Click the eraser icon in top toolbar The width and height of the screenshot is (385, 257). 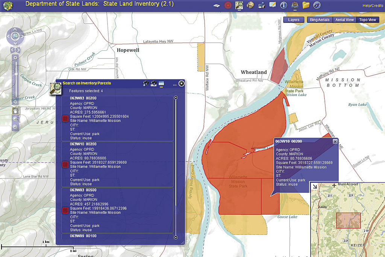[x=217, y=5]
